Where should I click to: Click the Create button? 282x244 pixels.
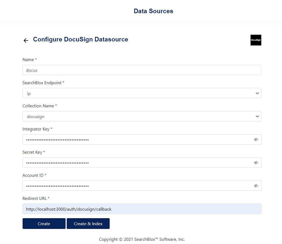[x=44, y=224]
